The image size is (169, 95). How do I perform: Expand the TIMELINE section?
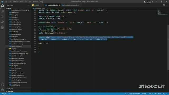click(10, 91)
